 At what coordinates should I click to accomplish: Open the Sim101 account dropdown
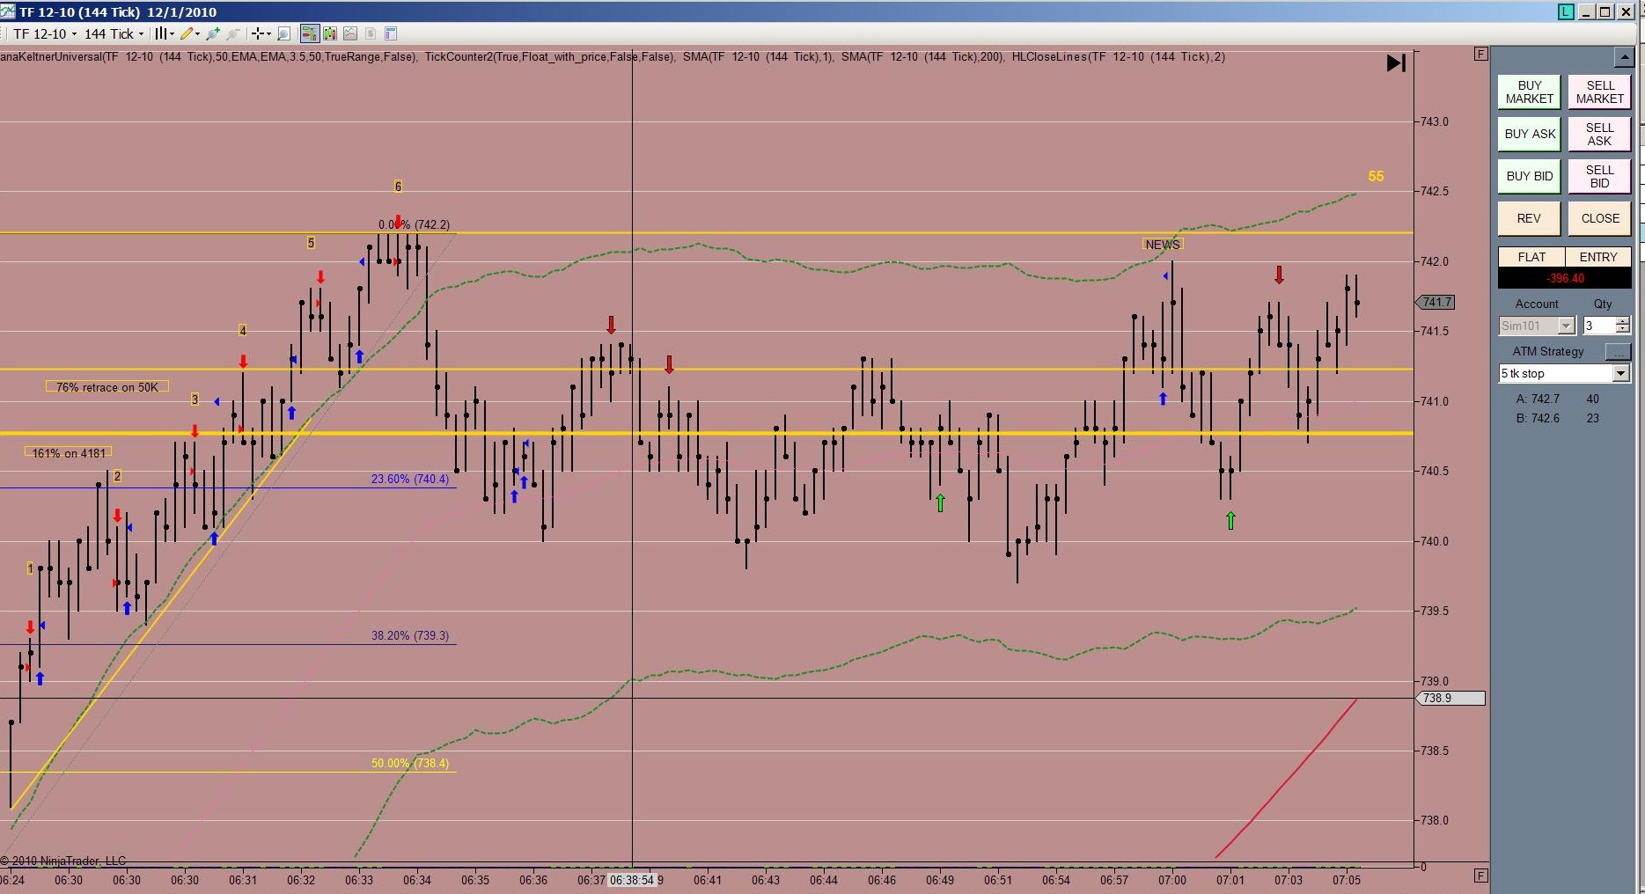tap(1536, 326)
